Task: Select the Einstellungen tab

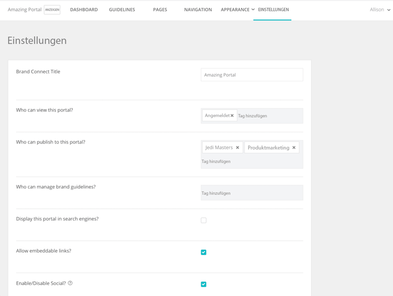Action: pyautogui.click(x=273, y=10)
